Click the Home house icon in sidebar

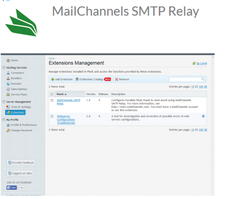[x=8, y=60]
